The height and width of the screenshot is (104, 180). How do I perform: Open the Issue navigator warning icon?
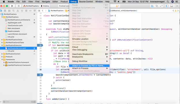click(18, 11)
